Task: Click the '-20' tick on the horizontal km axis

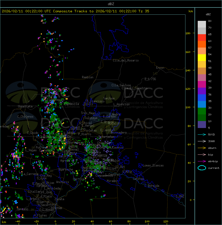Action: [x=36, y=222]
